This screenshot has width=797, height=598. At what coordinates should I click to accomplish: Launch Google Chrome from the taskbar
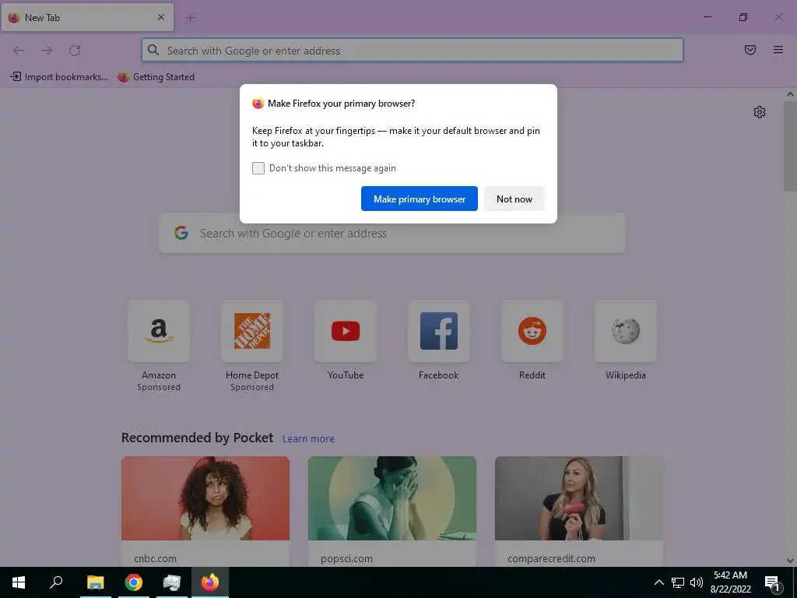[134, 582]
